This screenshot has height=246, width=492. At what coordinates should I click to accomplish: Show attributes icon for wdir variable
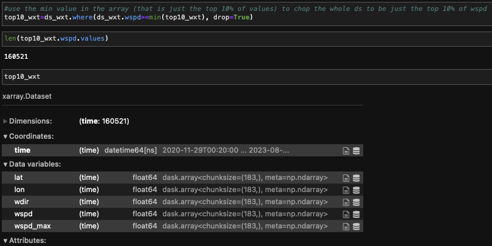coord(346,202)
